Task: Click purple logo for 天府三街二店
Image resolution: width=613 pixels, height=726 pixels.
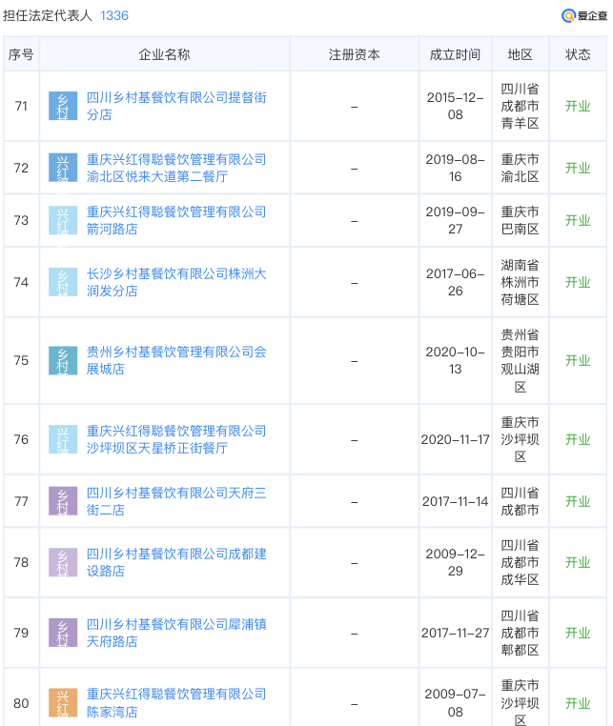Action: [63, 501]
